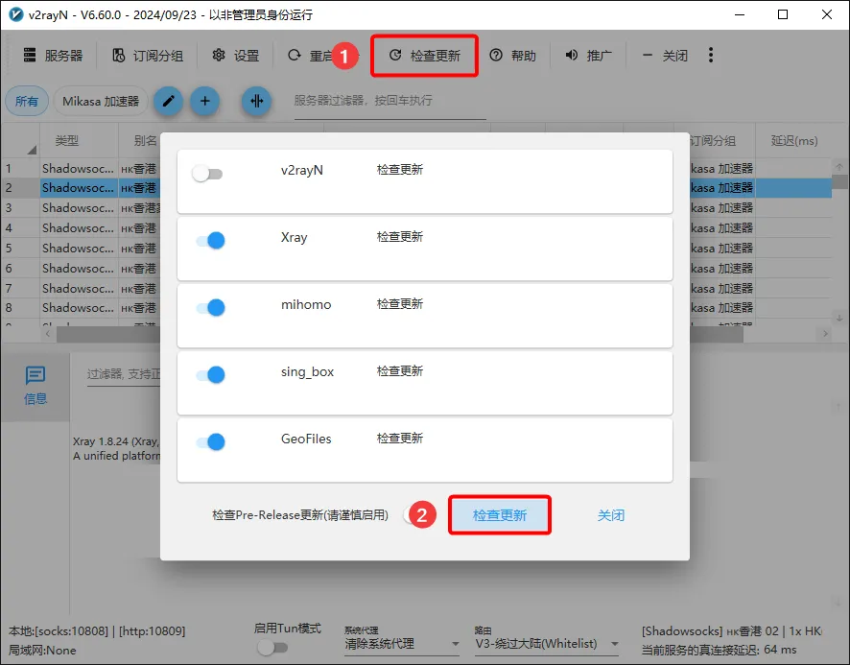Select server row number 6
850x665 pixels.
pyautogui.click(x=9, y=268)
